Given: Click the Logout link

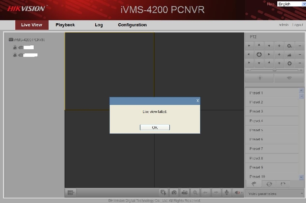Looking at the screenshot, I should tap(298, 25).
